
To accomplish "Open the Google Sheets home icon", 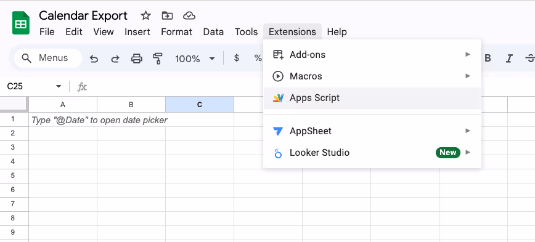I will pyautogui.click(x=21, y=23).
